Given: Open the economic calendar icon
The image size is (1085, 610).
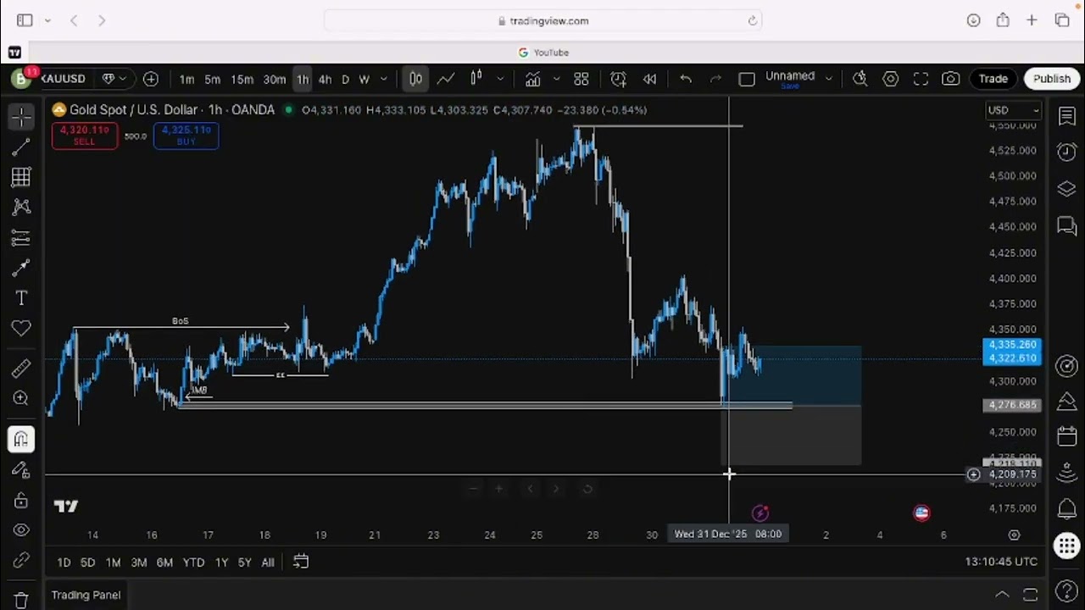Looking at the screenshot, I should (1067, 437).
